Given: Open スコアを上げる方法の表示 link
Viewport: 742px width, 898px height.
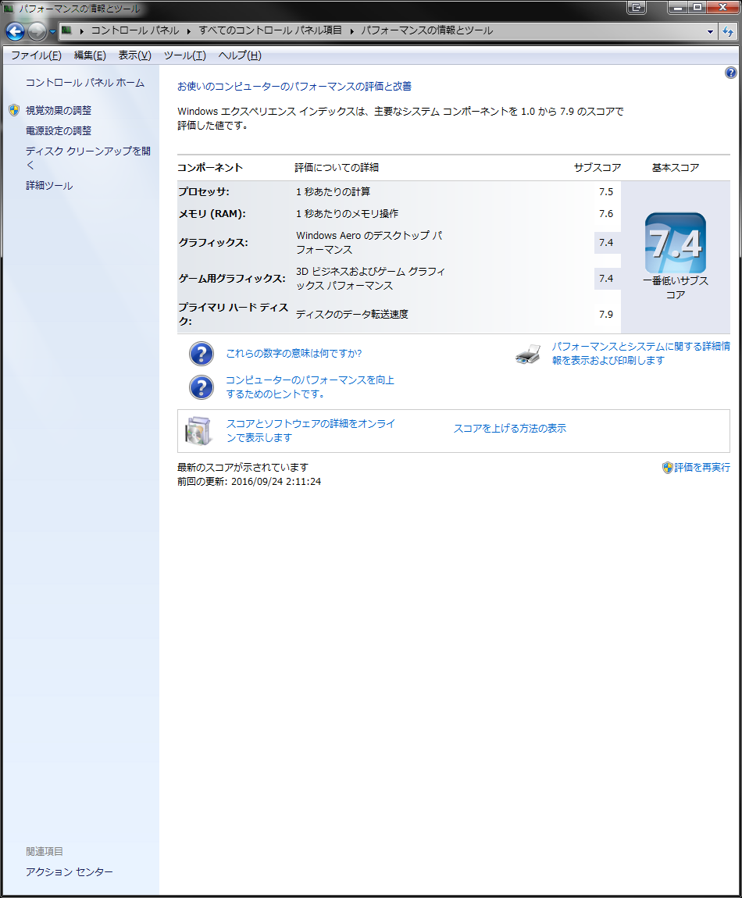Looking at the screenshot, I should click(x=510, y=429).
